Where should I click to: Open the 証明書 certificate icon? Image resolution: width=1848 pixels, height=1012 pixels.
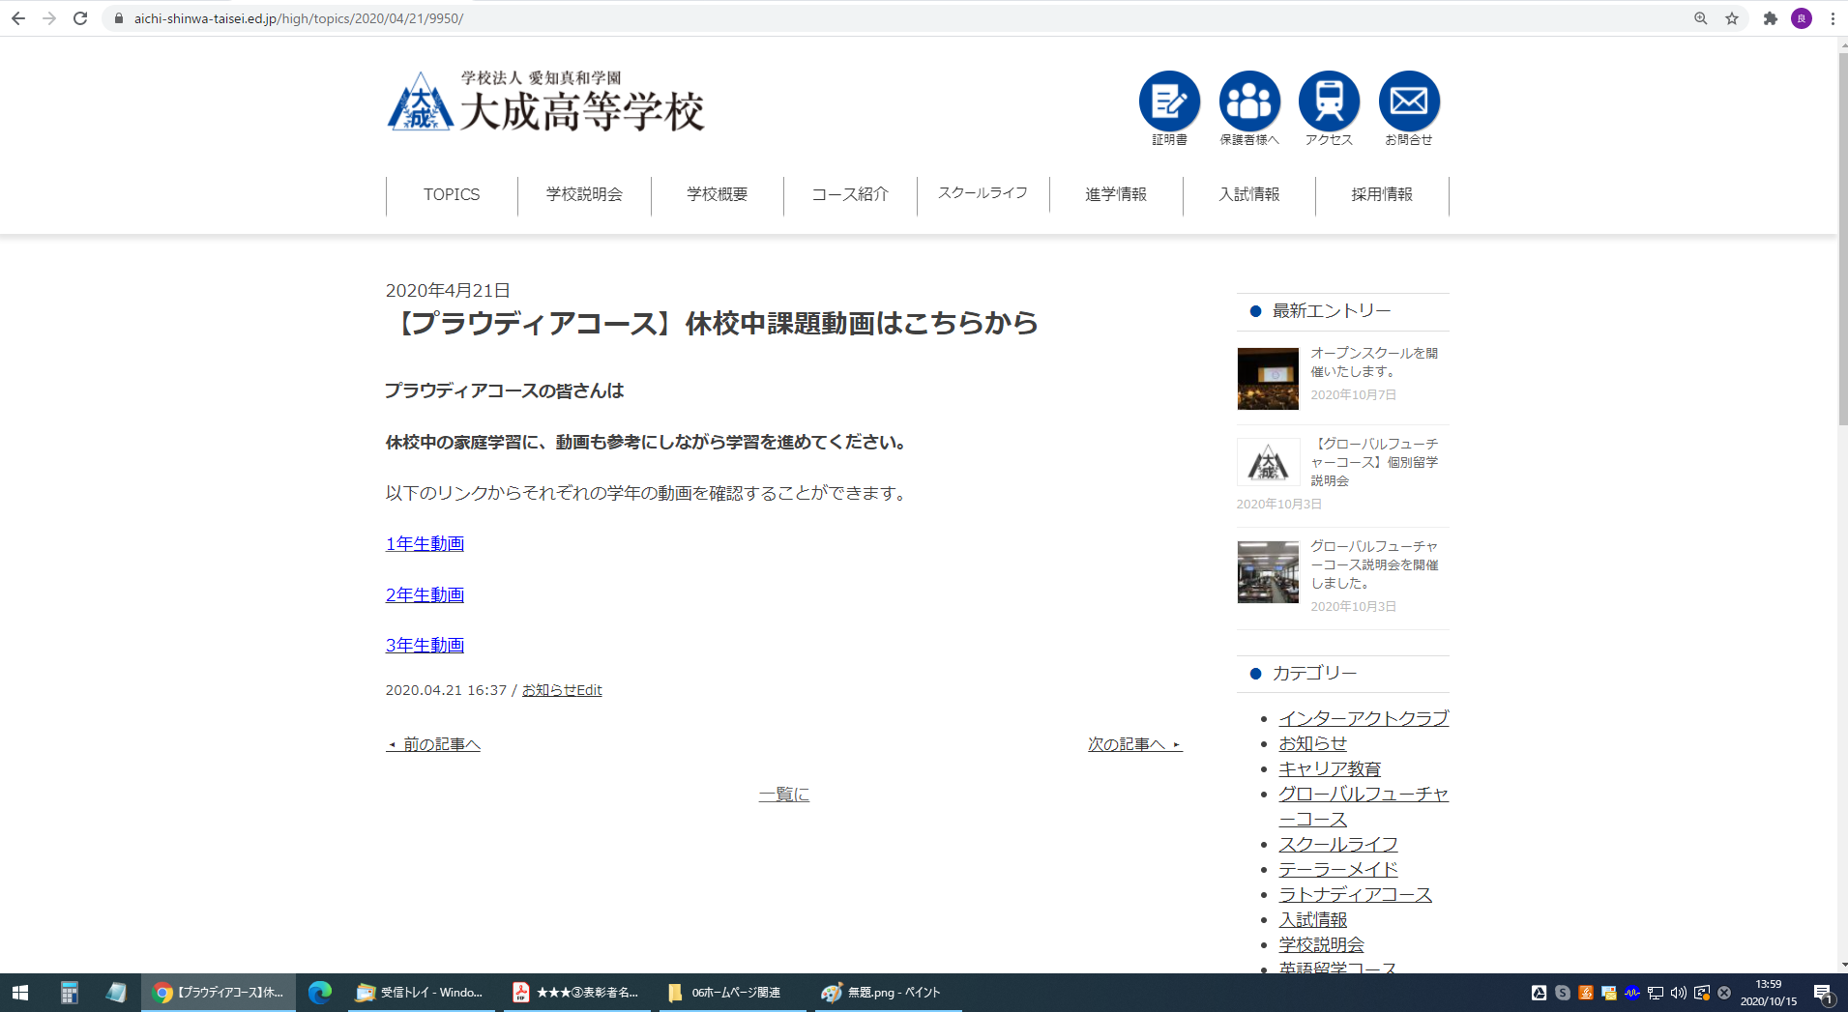(x=1169, y=101)
